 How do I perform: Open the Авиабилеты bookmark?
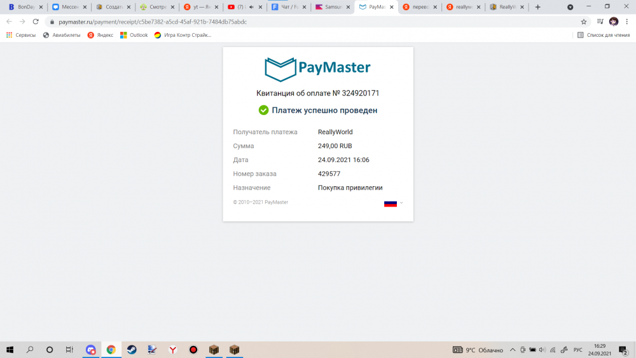tap(62, 35)
